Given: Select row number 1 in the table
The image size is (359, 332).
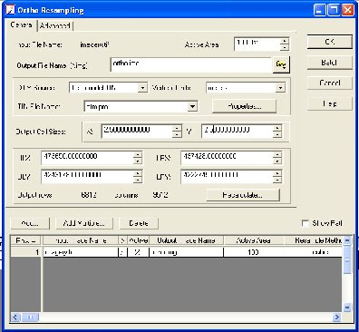Looking at the screenshot, I should pos(26,252).
